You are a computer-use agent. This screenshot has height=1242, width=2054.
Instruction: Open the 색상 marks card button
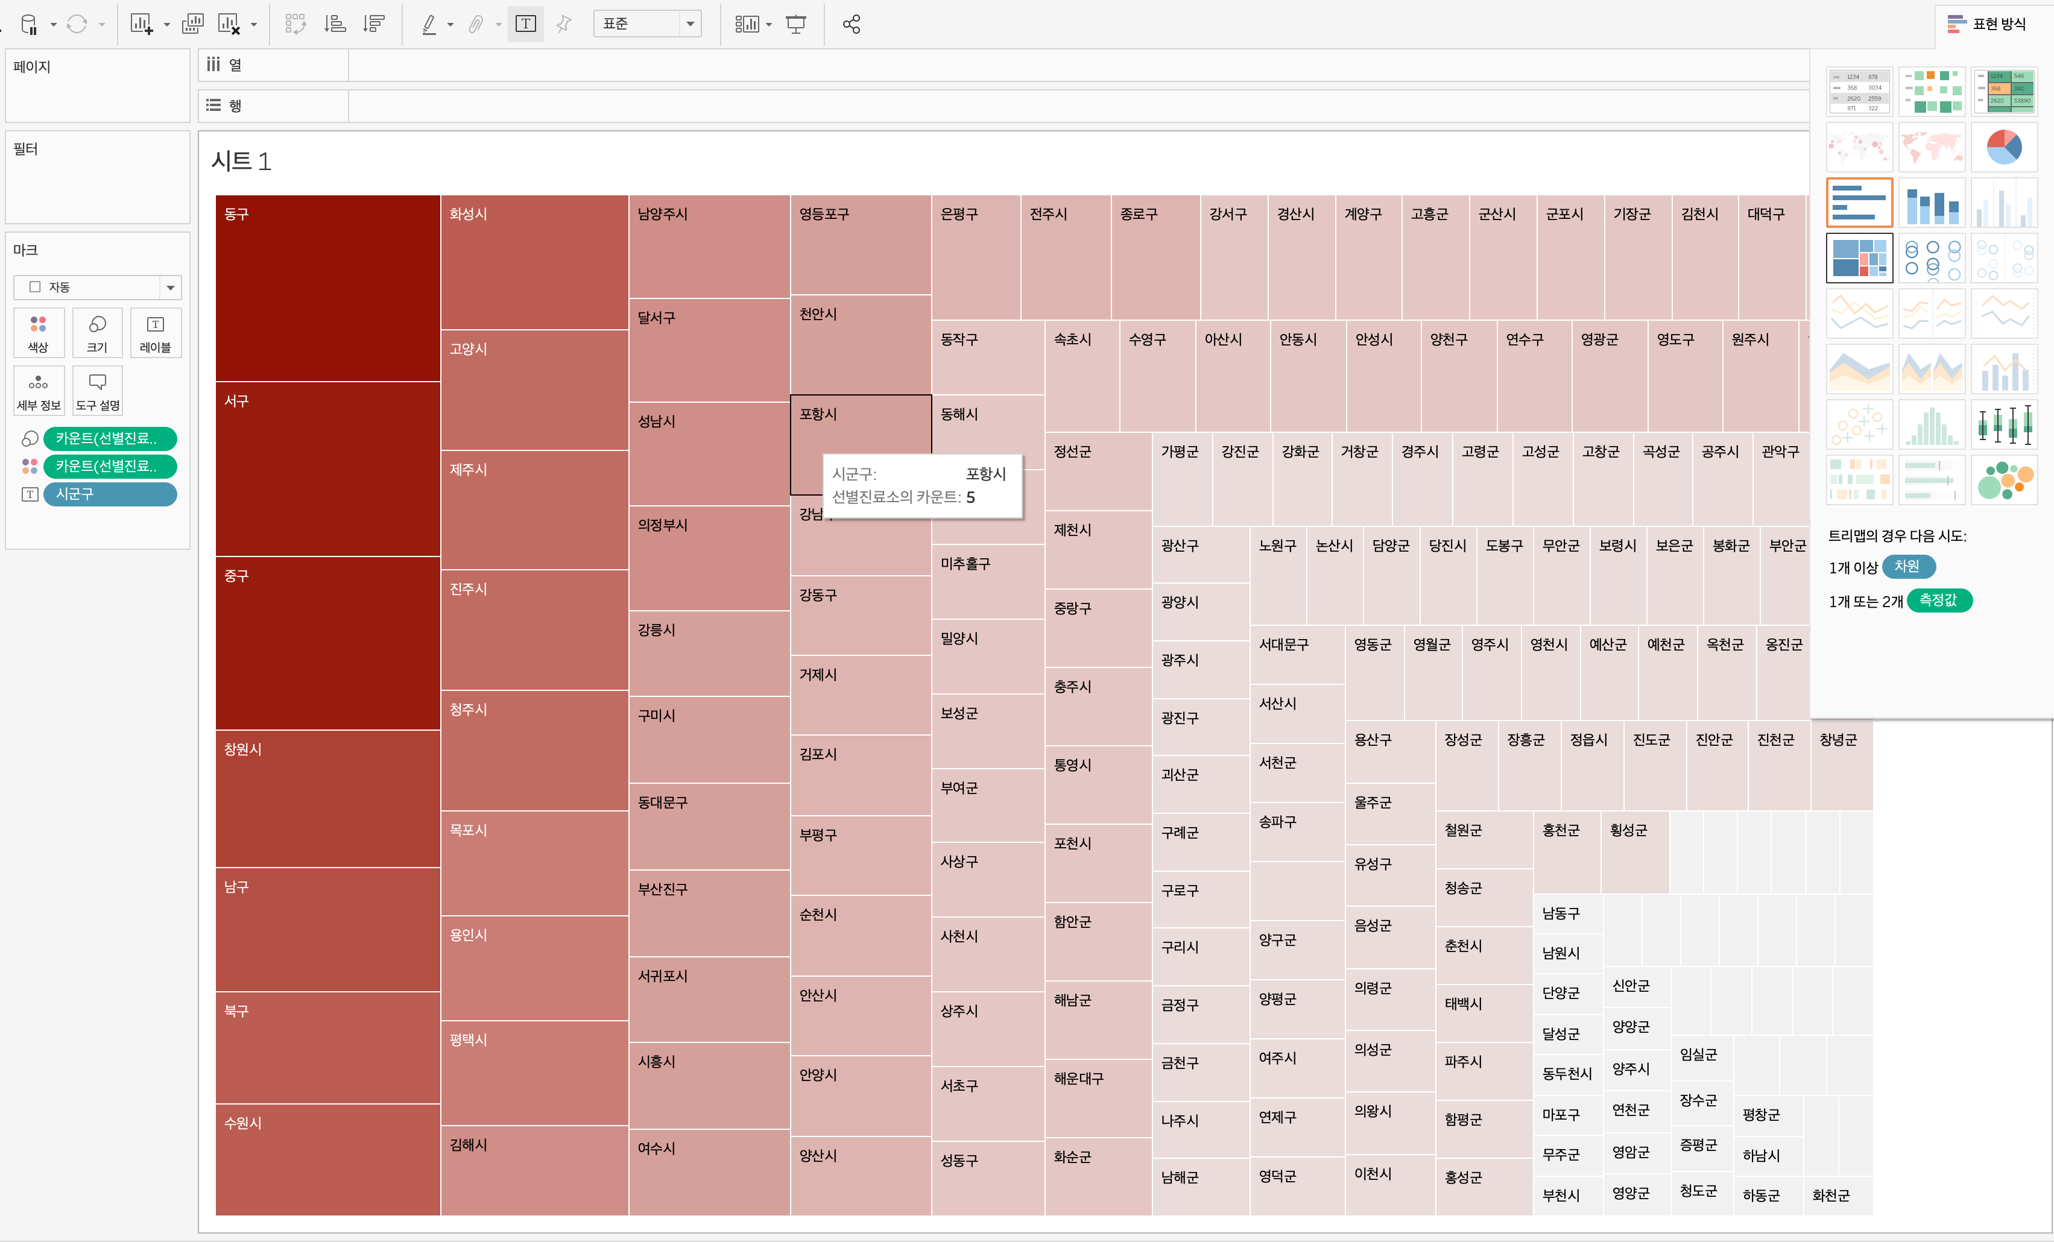point(39,333)
